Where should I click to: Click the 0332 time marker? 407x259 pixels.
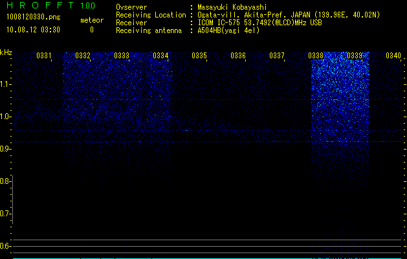83,56
